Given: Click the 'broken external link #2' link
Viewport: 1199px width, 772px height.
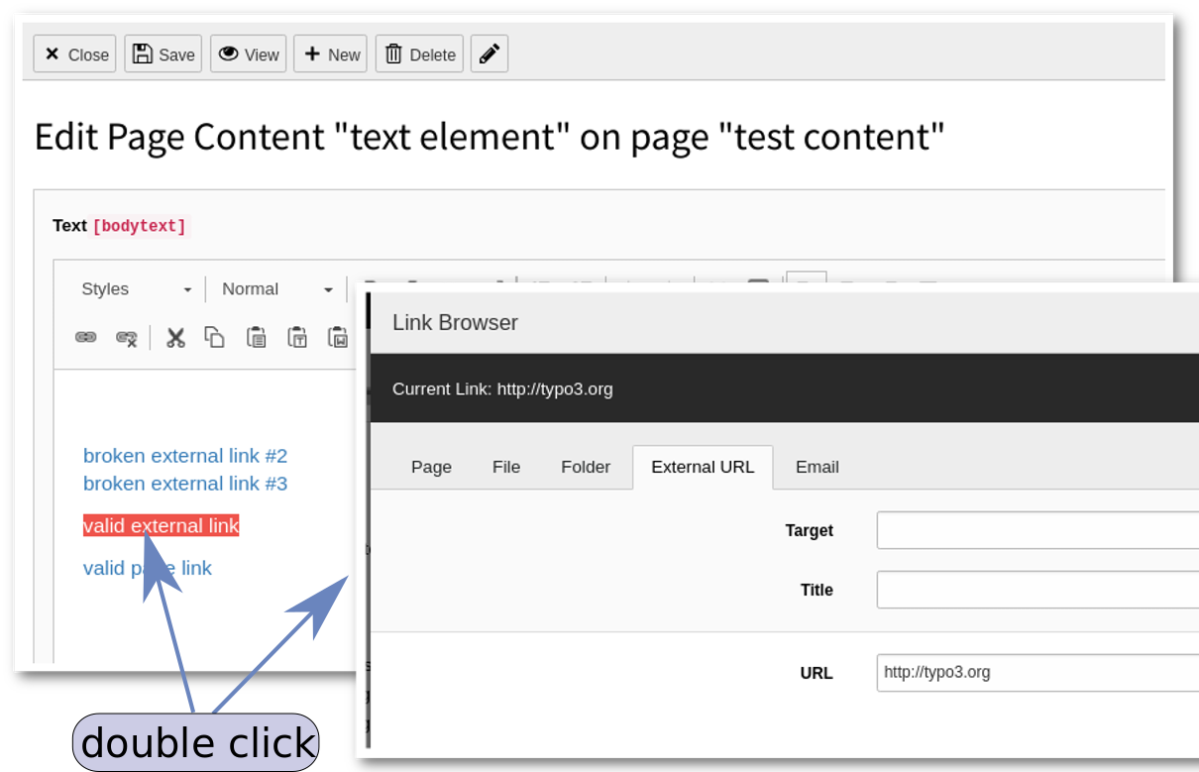Looking at the screenshot, I should coord(185,456).
